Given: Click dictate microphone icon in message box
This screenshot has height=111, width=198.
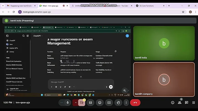Looking at the screenshot, I should coord(106,87).
